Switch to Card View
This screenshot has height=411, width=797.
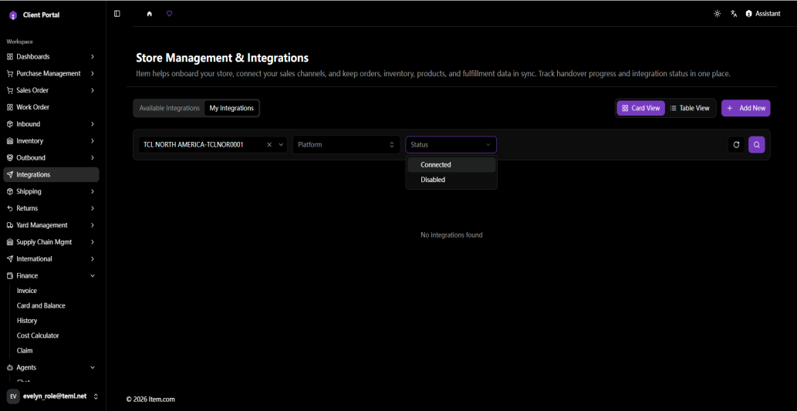click(x=641, y=108)
